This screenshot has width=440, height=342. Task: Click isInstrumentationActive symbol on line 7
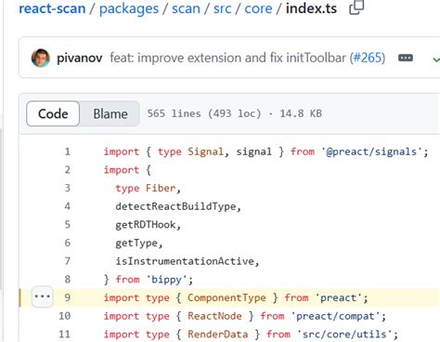pos(185,261)
